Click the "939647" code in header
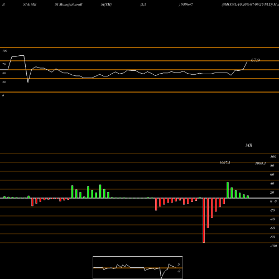The image size is (279, 279). pyautogui.click(x=186, y=4)
